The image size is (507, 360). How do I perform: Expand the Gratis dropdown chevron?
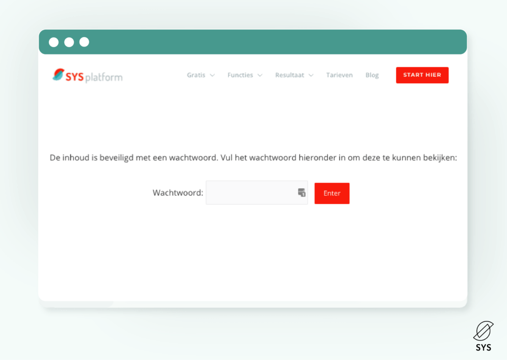coord(212,75)
